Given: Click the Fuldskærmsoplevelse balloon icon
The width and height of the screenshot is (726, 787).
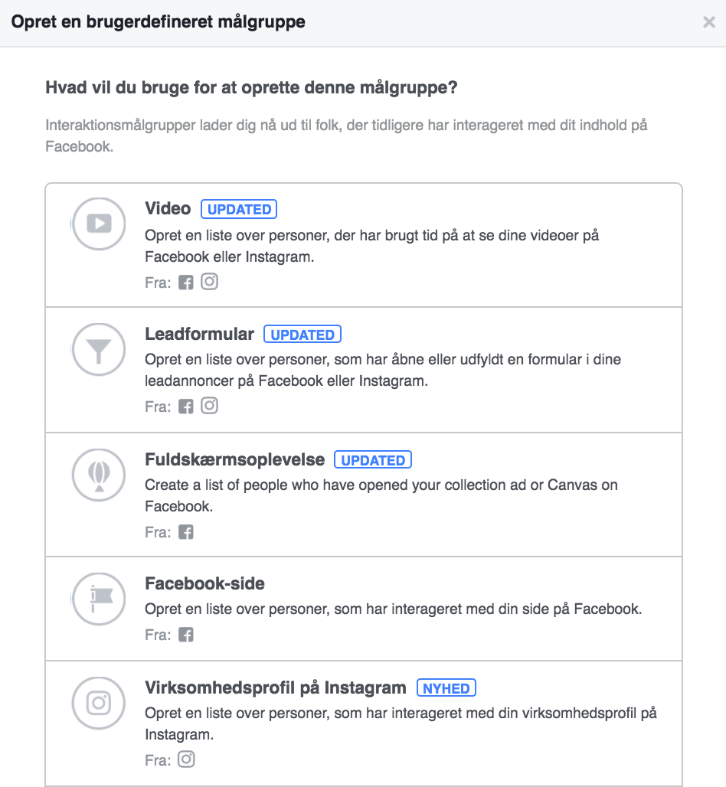Looking at the screenshot, I should (x=99, y=475).
